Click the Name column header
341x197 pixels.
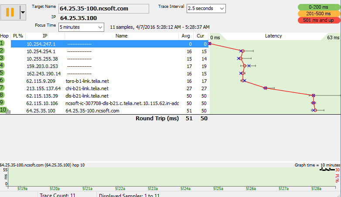click(121, 36)
